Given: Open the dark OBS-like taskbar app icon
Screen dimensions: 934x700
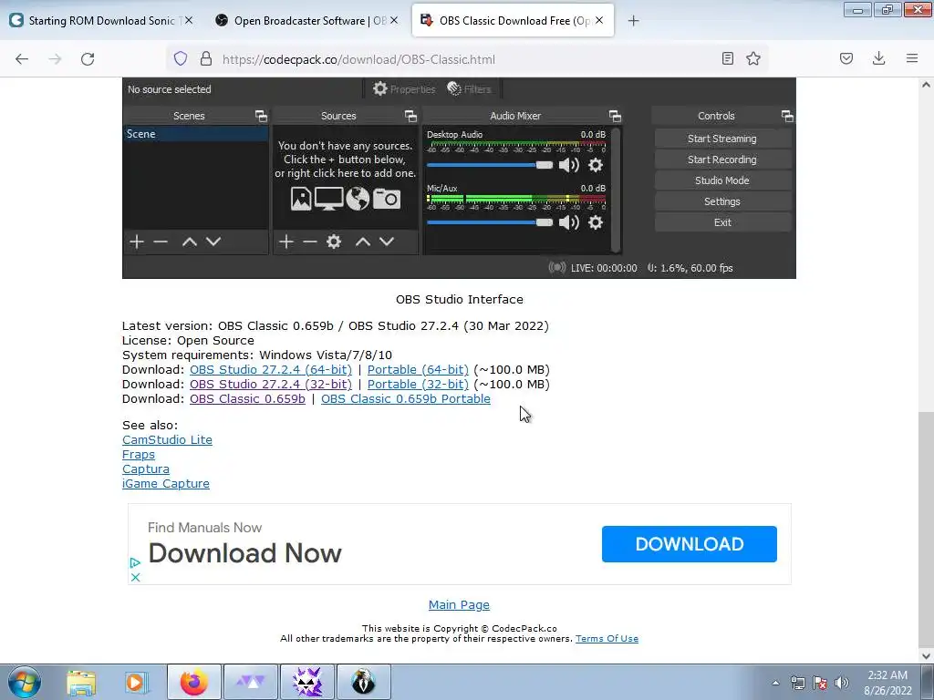Looking at the screenshot, I should point(364,682).
